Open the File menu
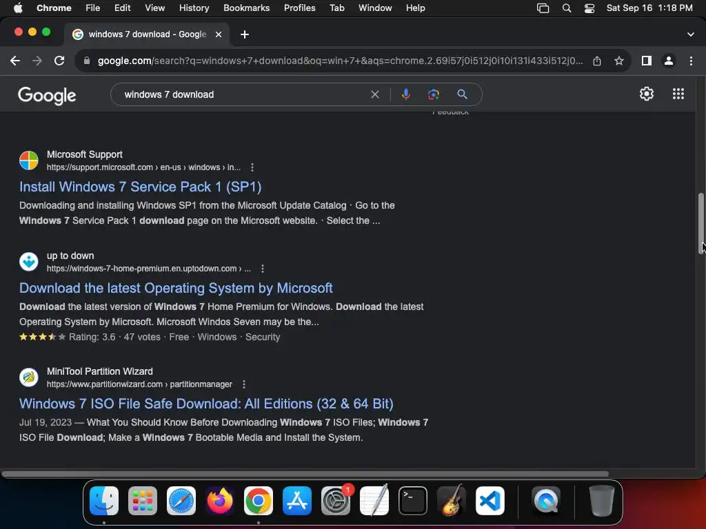Screen dimensions: 706x529 click(x=93, y=8)
